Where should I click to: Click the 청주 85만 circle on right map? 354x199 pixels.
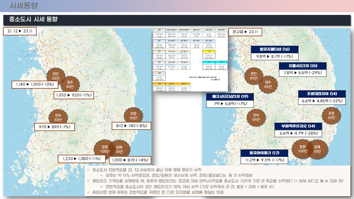click(268, 85)
